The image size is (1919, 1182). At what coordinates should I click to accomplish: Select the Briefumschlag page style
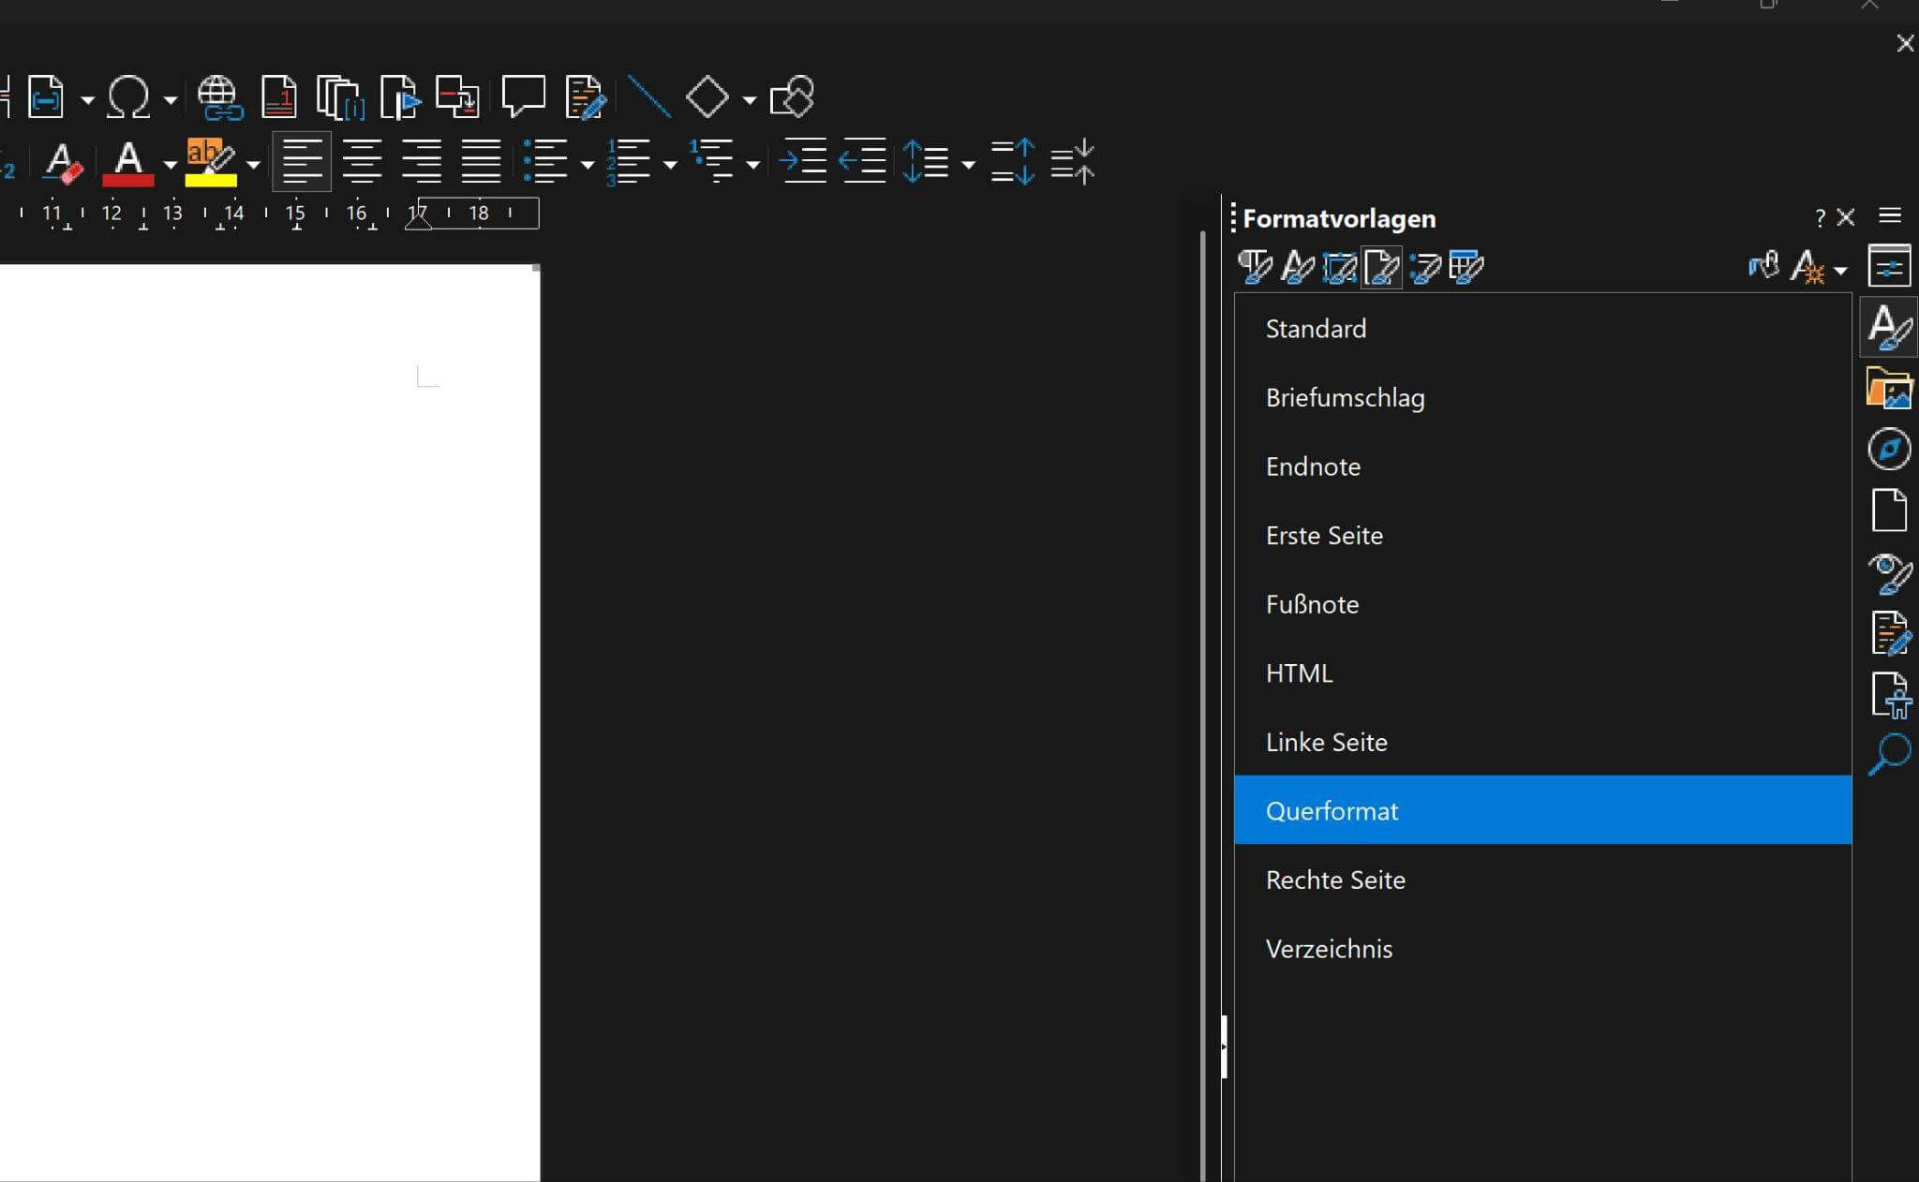1345,398
